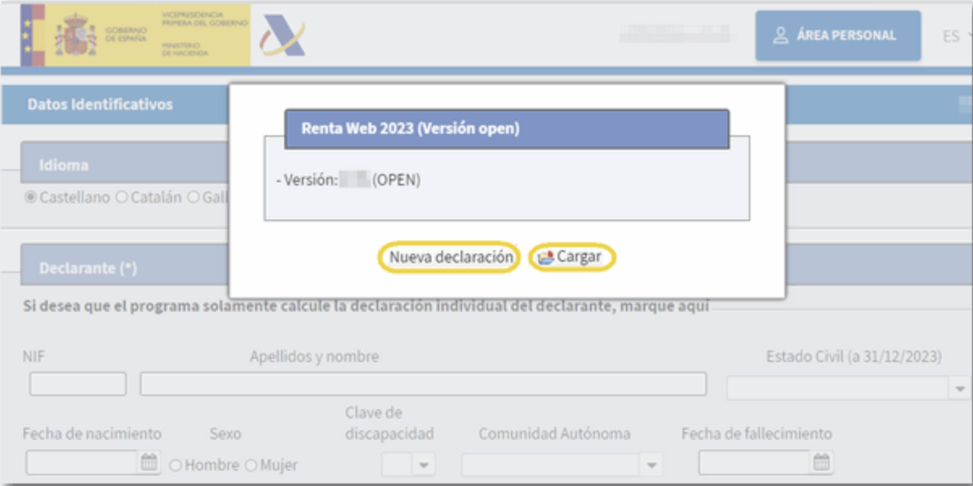The width and height of the screenshot is (973, 486).
Task: Select the Castellano language option
Action: 31,198
